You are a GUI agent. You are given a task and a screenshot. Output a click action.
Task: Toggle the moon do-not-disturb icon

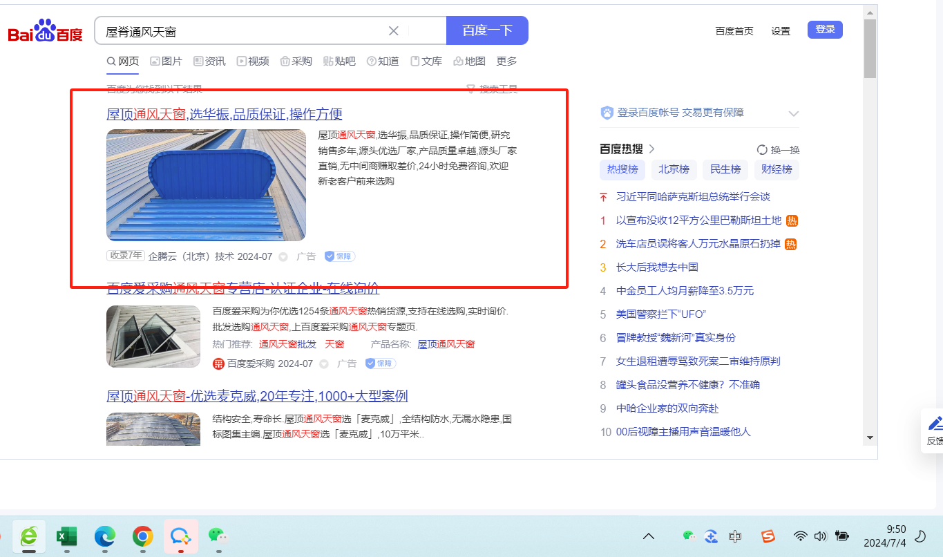[x=920, y=536]
